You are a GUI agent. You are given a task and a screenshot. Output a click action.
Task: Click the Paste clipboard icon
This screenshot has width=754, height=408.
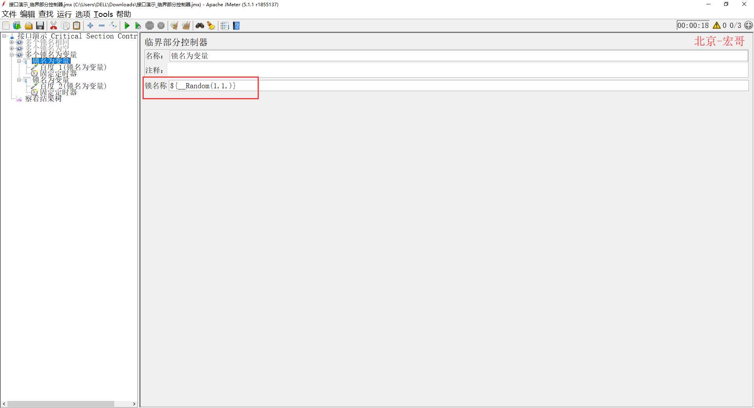click(77, 25)
